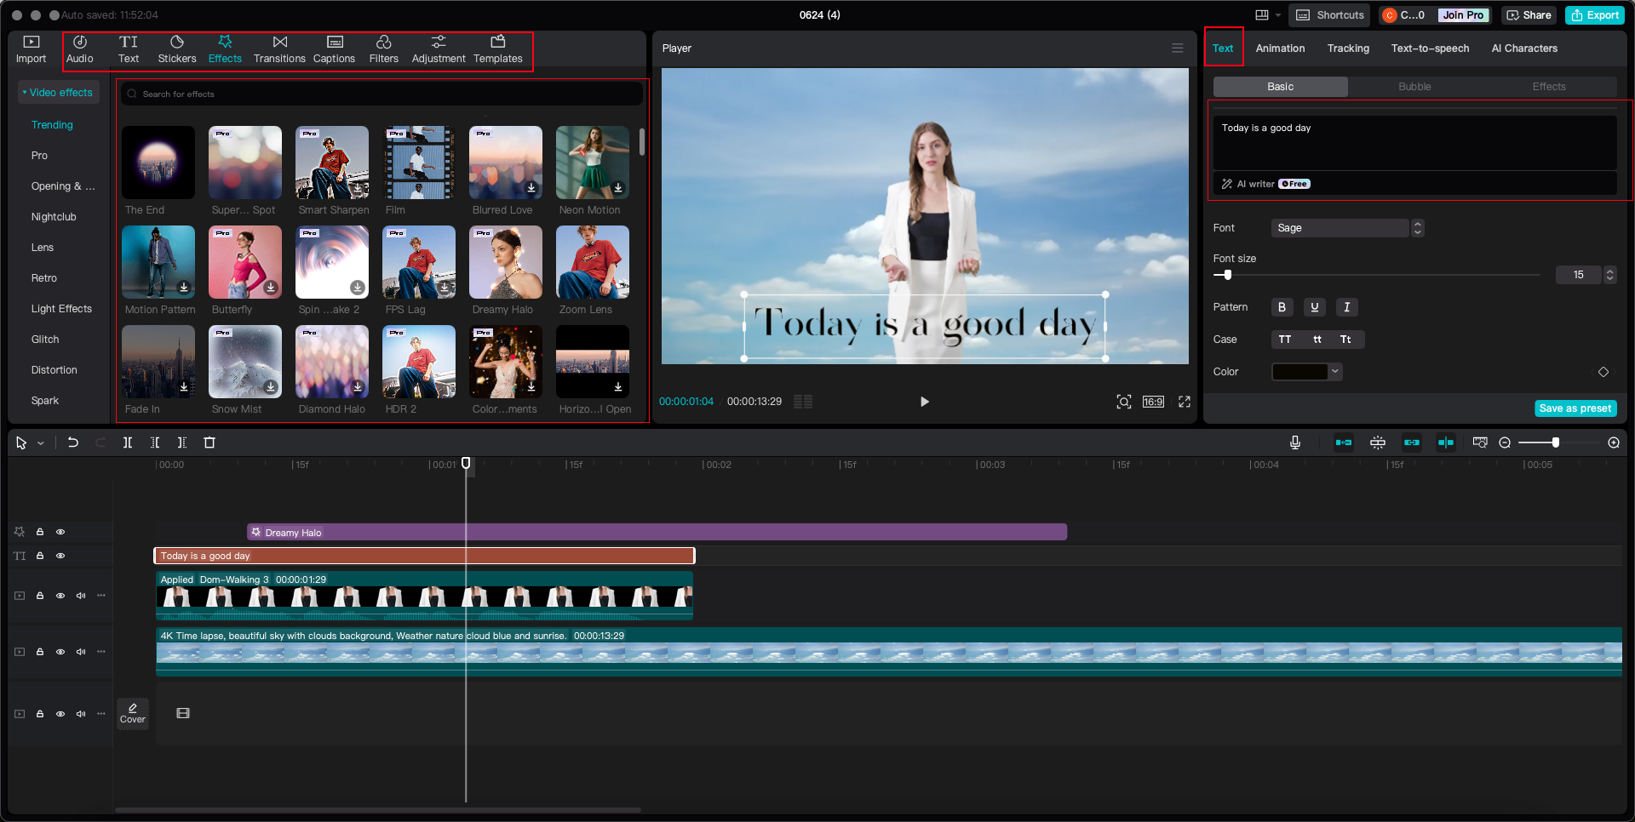Hide the Dreamy Halo effect track
Screen dimensions: 1635x822
[60, 532]
